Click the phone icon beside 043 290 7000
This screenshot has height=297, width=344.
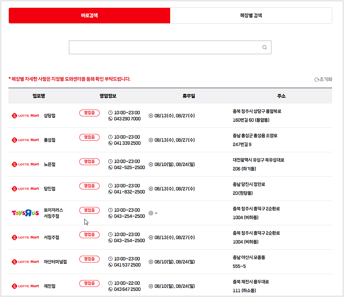pos(110,119)
